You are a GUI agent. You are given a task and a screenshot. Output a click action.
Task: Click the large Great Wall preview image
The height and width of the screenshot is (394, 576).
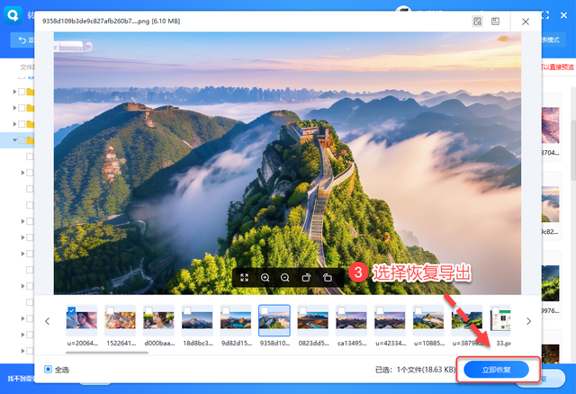pos(287,163)
